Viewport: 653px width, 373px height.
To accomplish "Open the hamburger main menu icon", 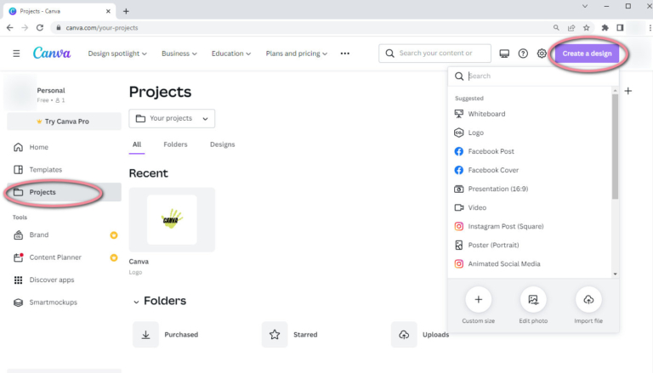I will click(16, 54).
